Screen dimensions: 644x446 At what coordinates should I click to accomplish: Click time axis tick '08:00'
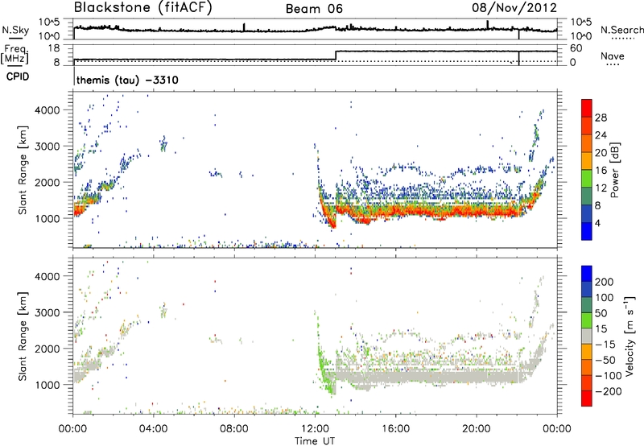pos(234,429)
